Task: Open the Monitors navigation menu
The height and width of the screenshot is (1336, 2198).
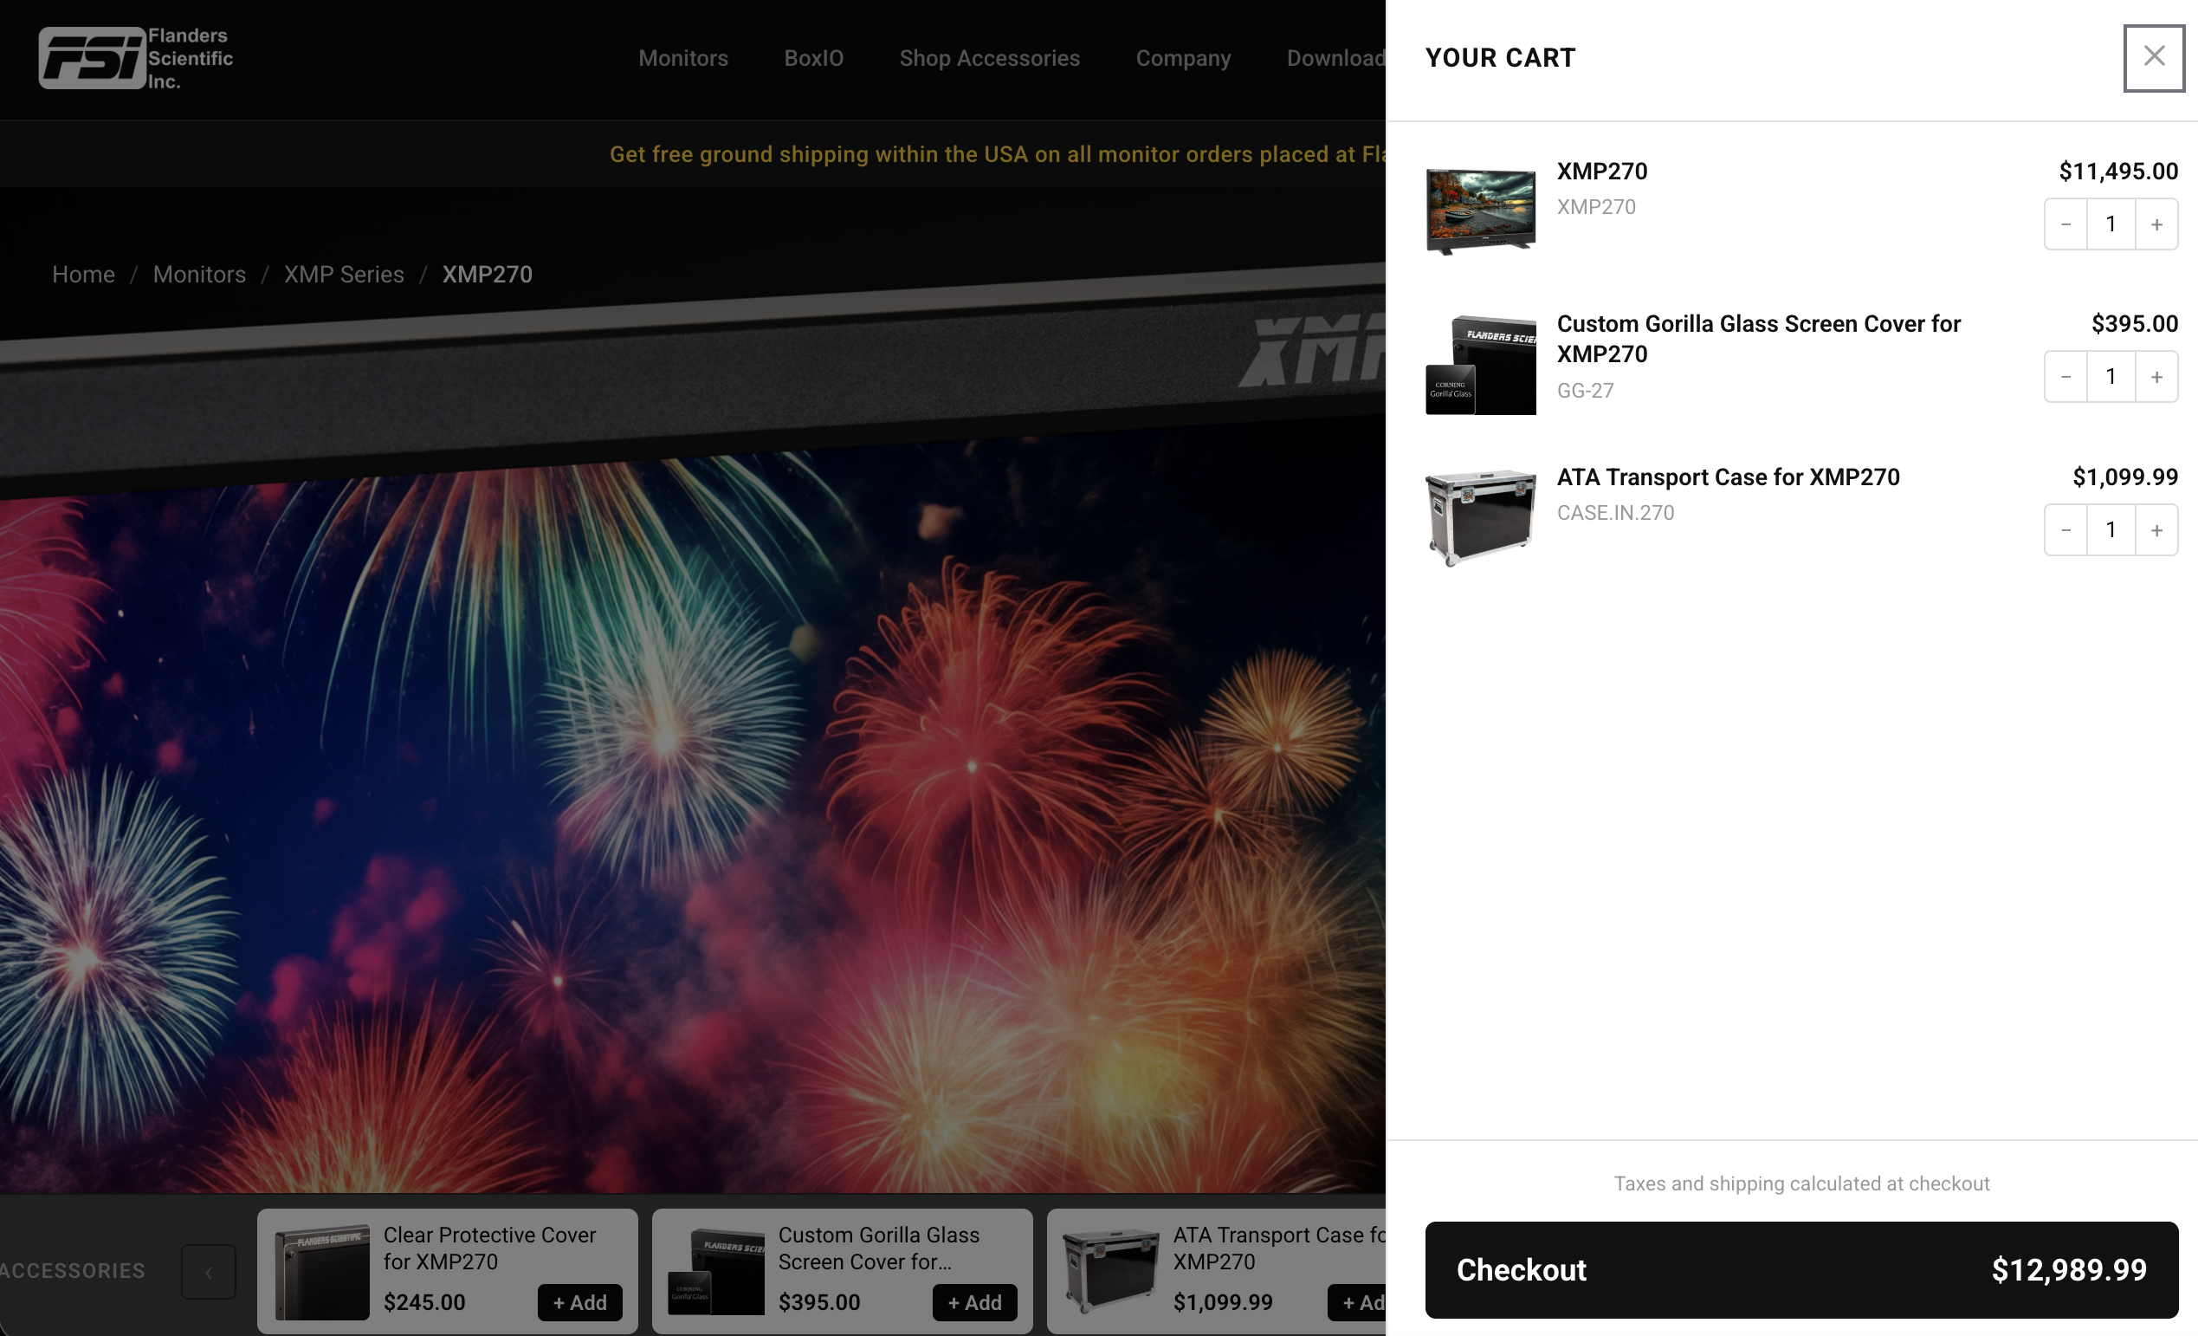Action: coord(683,58)
